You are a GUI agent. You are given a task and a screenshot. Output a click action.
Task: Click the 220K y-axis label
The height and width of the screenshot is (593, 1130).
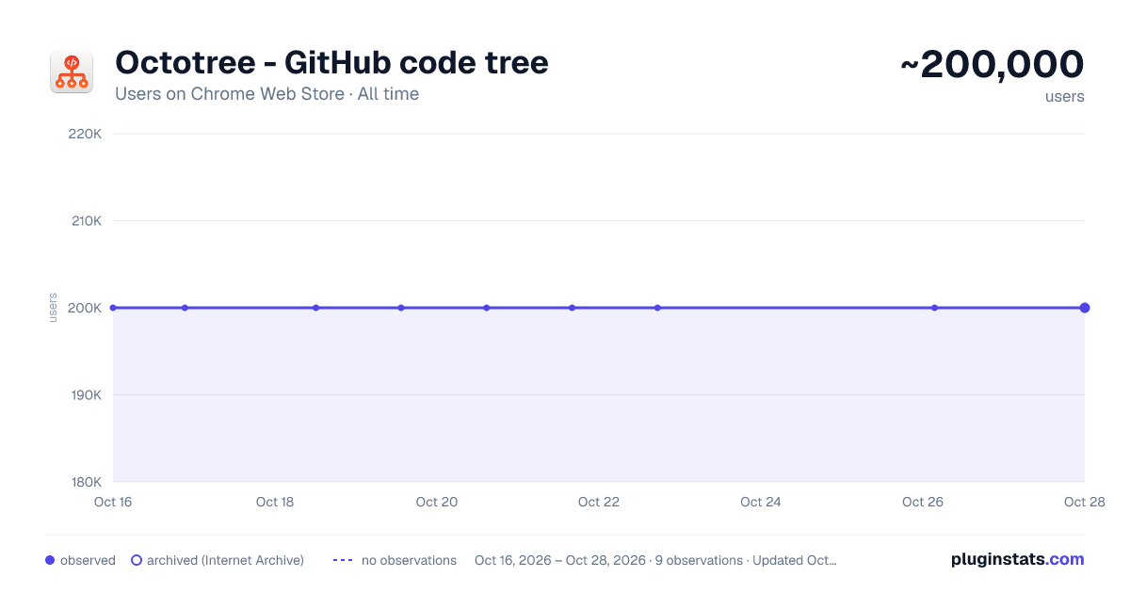point(86,134)
